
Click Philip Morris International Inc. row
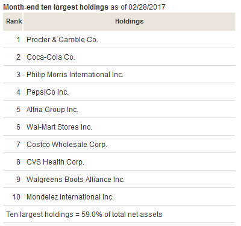click(x=119, y=74)
